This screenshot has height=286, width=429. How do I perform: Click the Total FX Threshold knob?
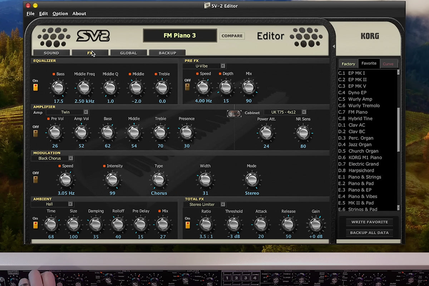(233, 225)
